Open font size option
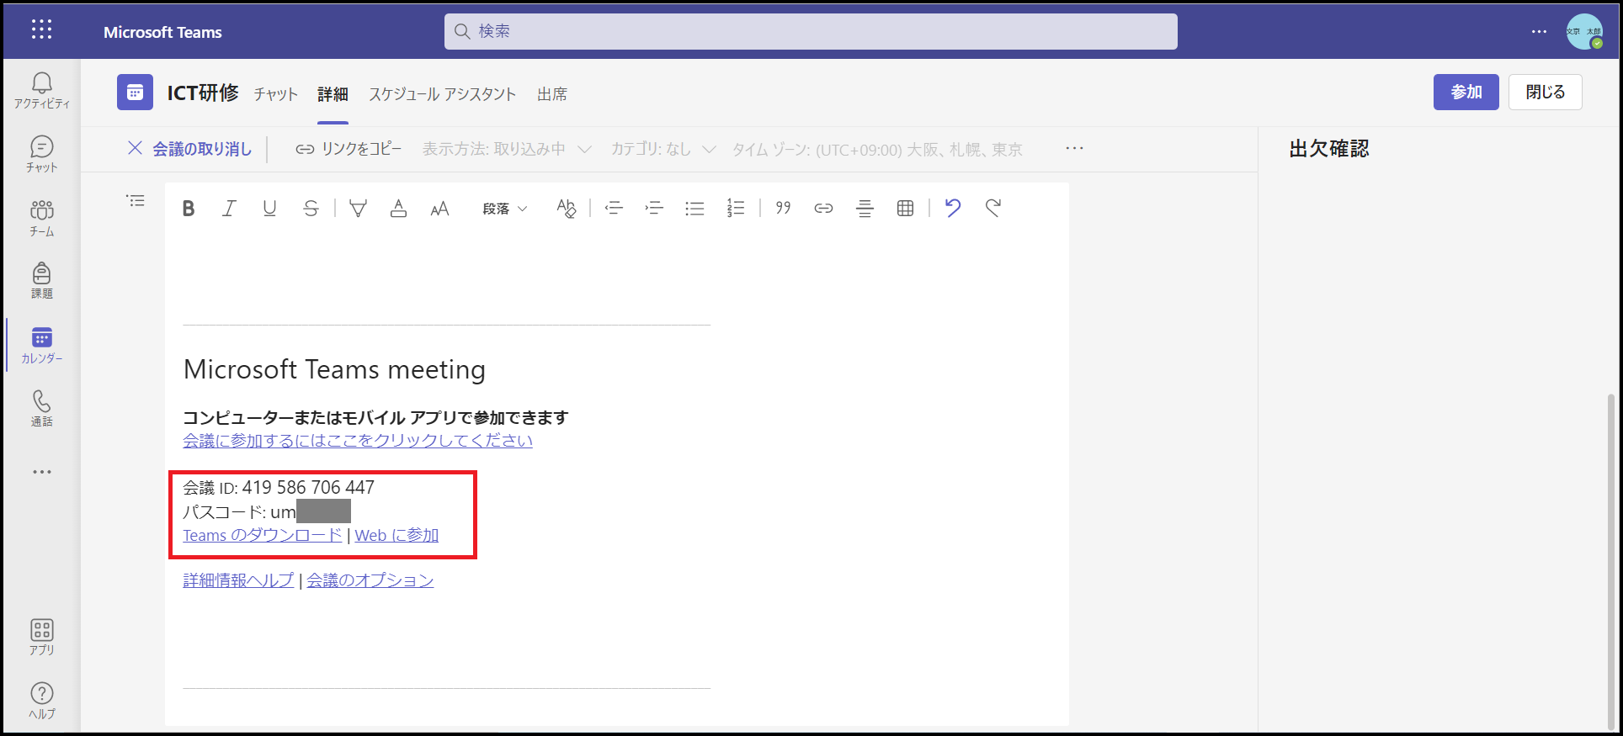This screenshot has width=1623, height=736. point(439,209)
